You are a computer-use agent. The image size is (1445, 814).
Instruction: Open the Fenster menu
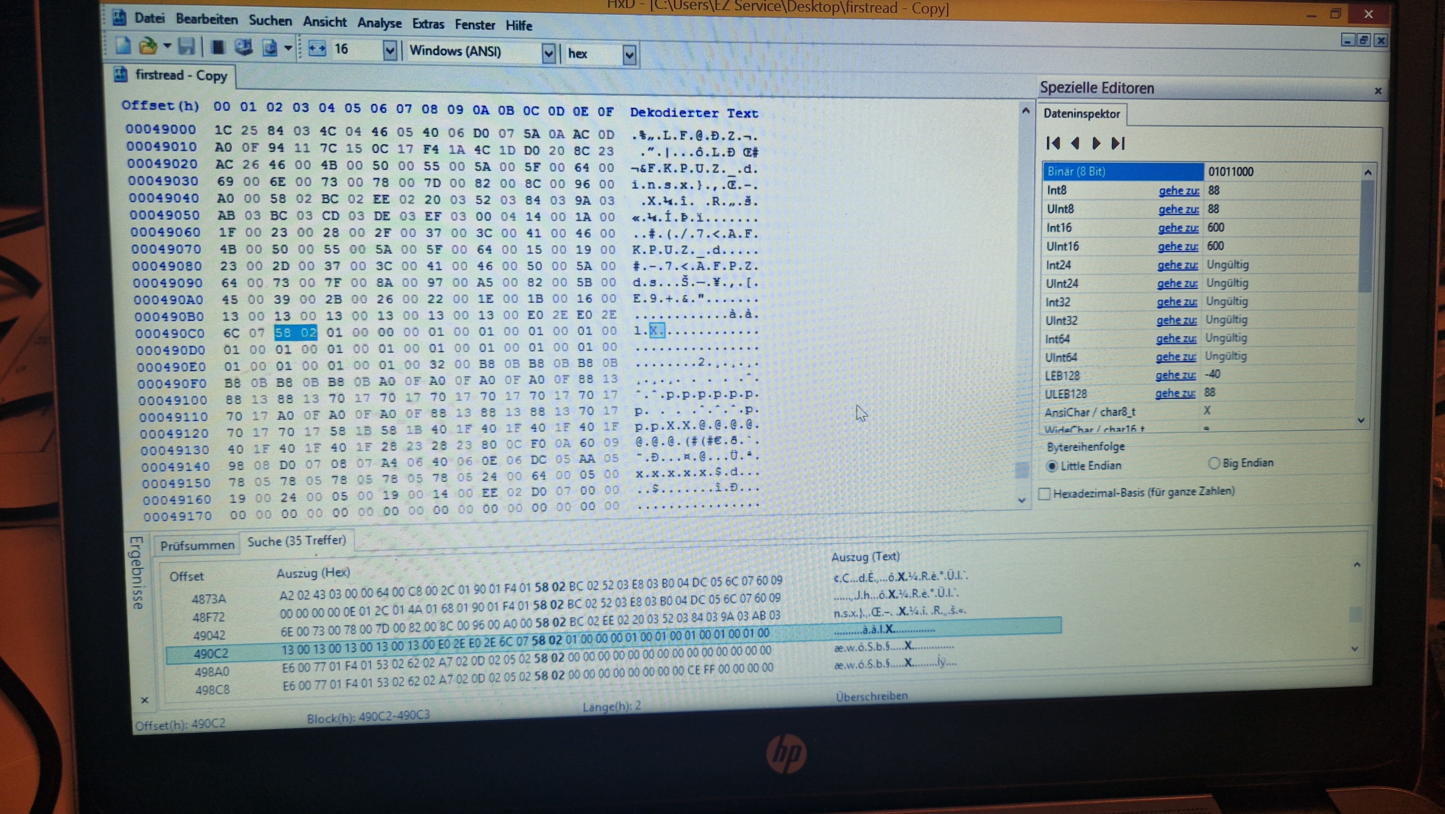[475, 25]
